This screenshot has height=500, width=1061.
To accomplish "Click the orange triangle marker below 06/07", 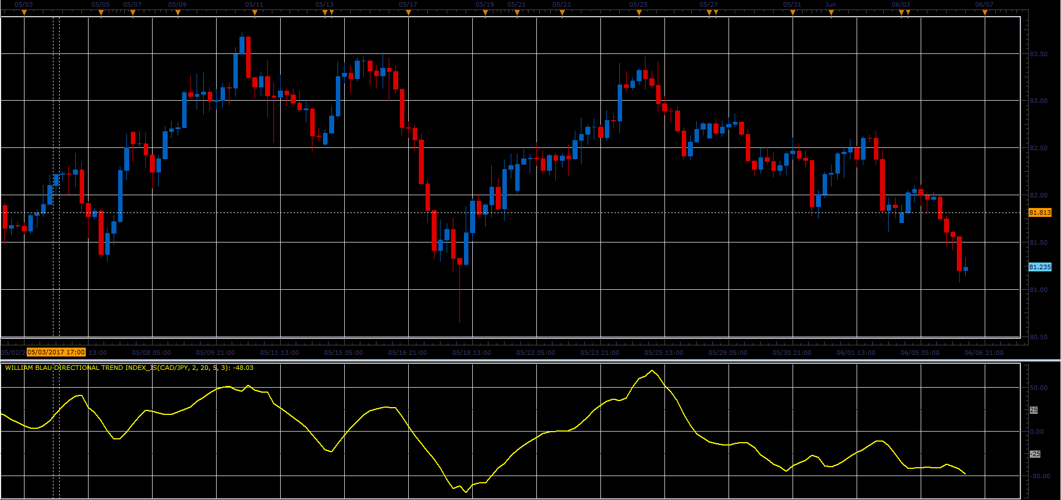I will coord(985,13).
